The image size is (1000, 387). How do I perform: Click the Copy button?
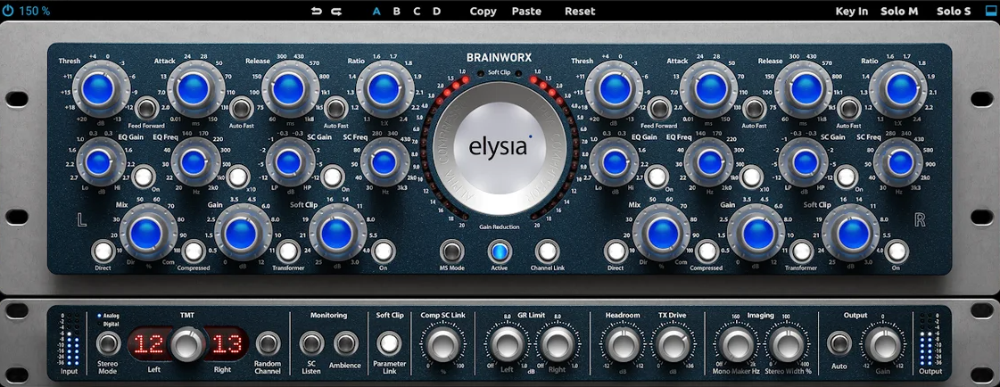(x=483, y=11)
